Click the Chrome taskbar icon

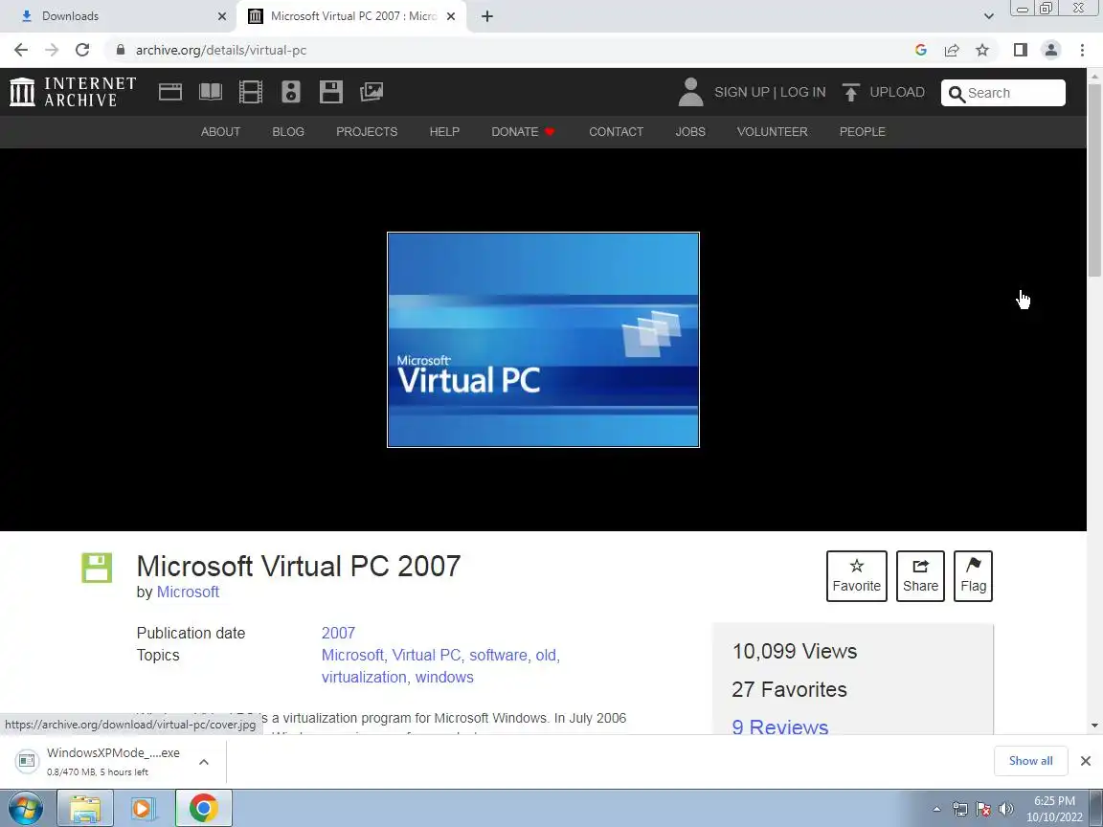pos(203,809)
